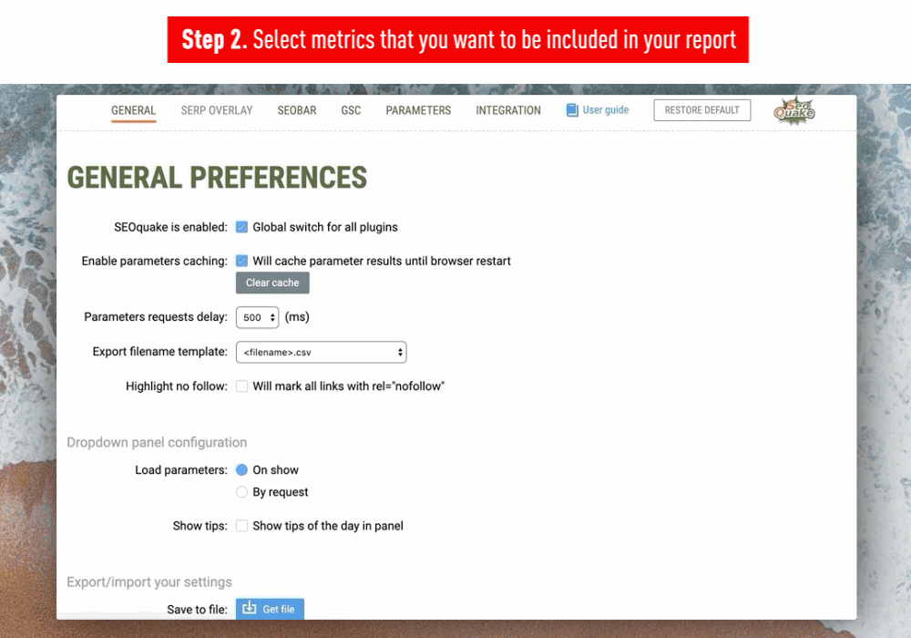Click the User guide book icon
Image resolution: width=911 pixels, height=638 pixels.
(x=572, y=109)
